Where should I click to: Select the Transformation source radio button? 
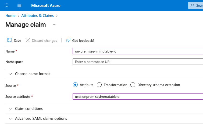click(99, 85)
